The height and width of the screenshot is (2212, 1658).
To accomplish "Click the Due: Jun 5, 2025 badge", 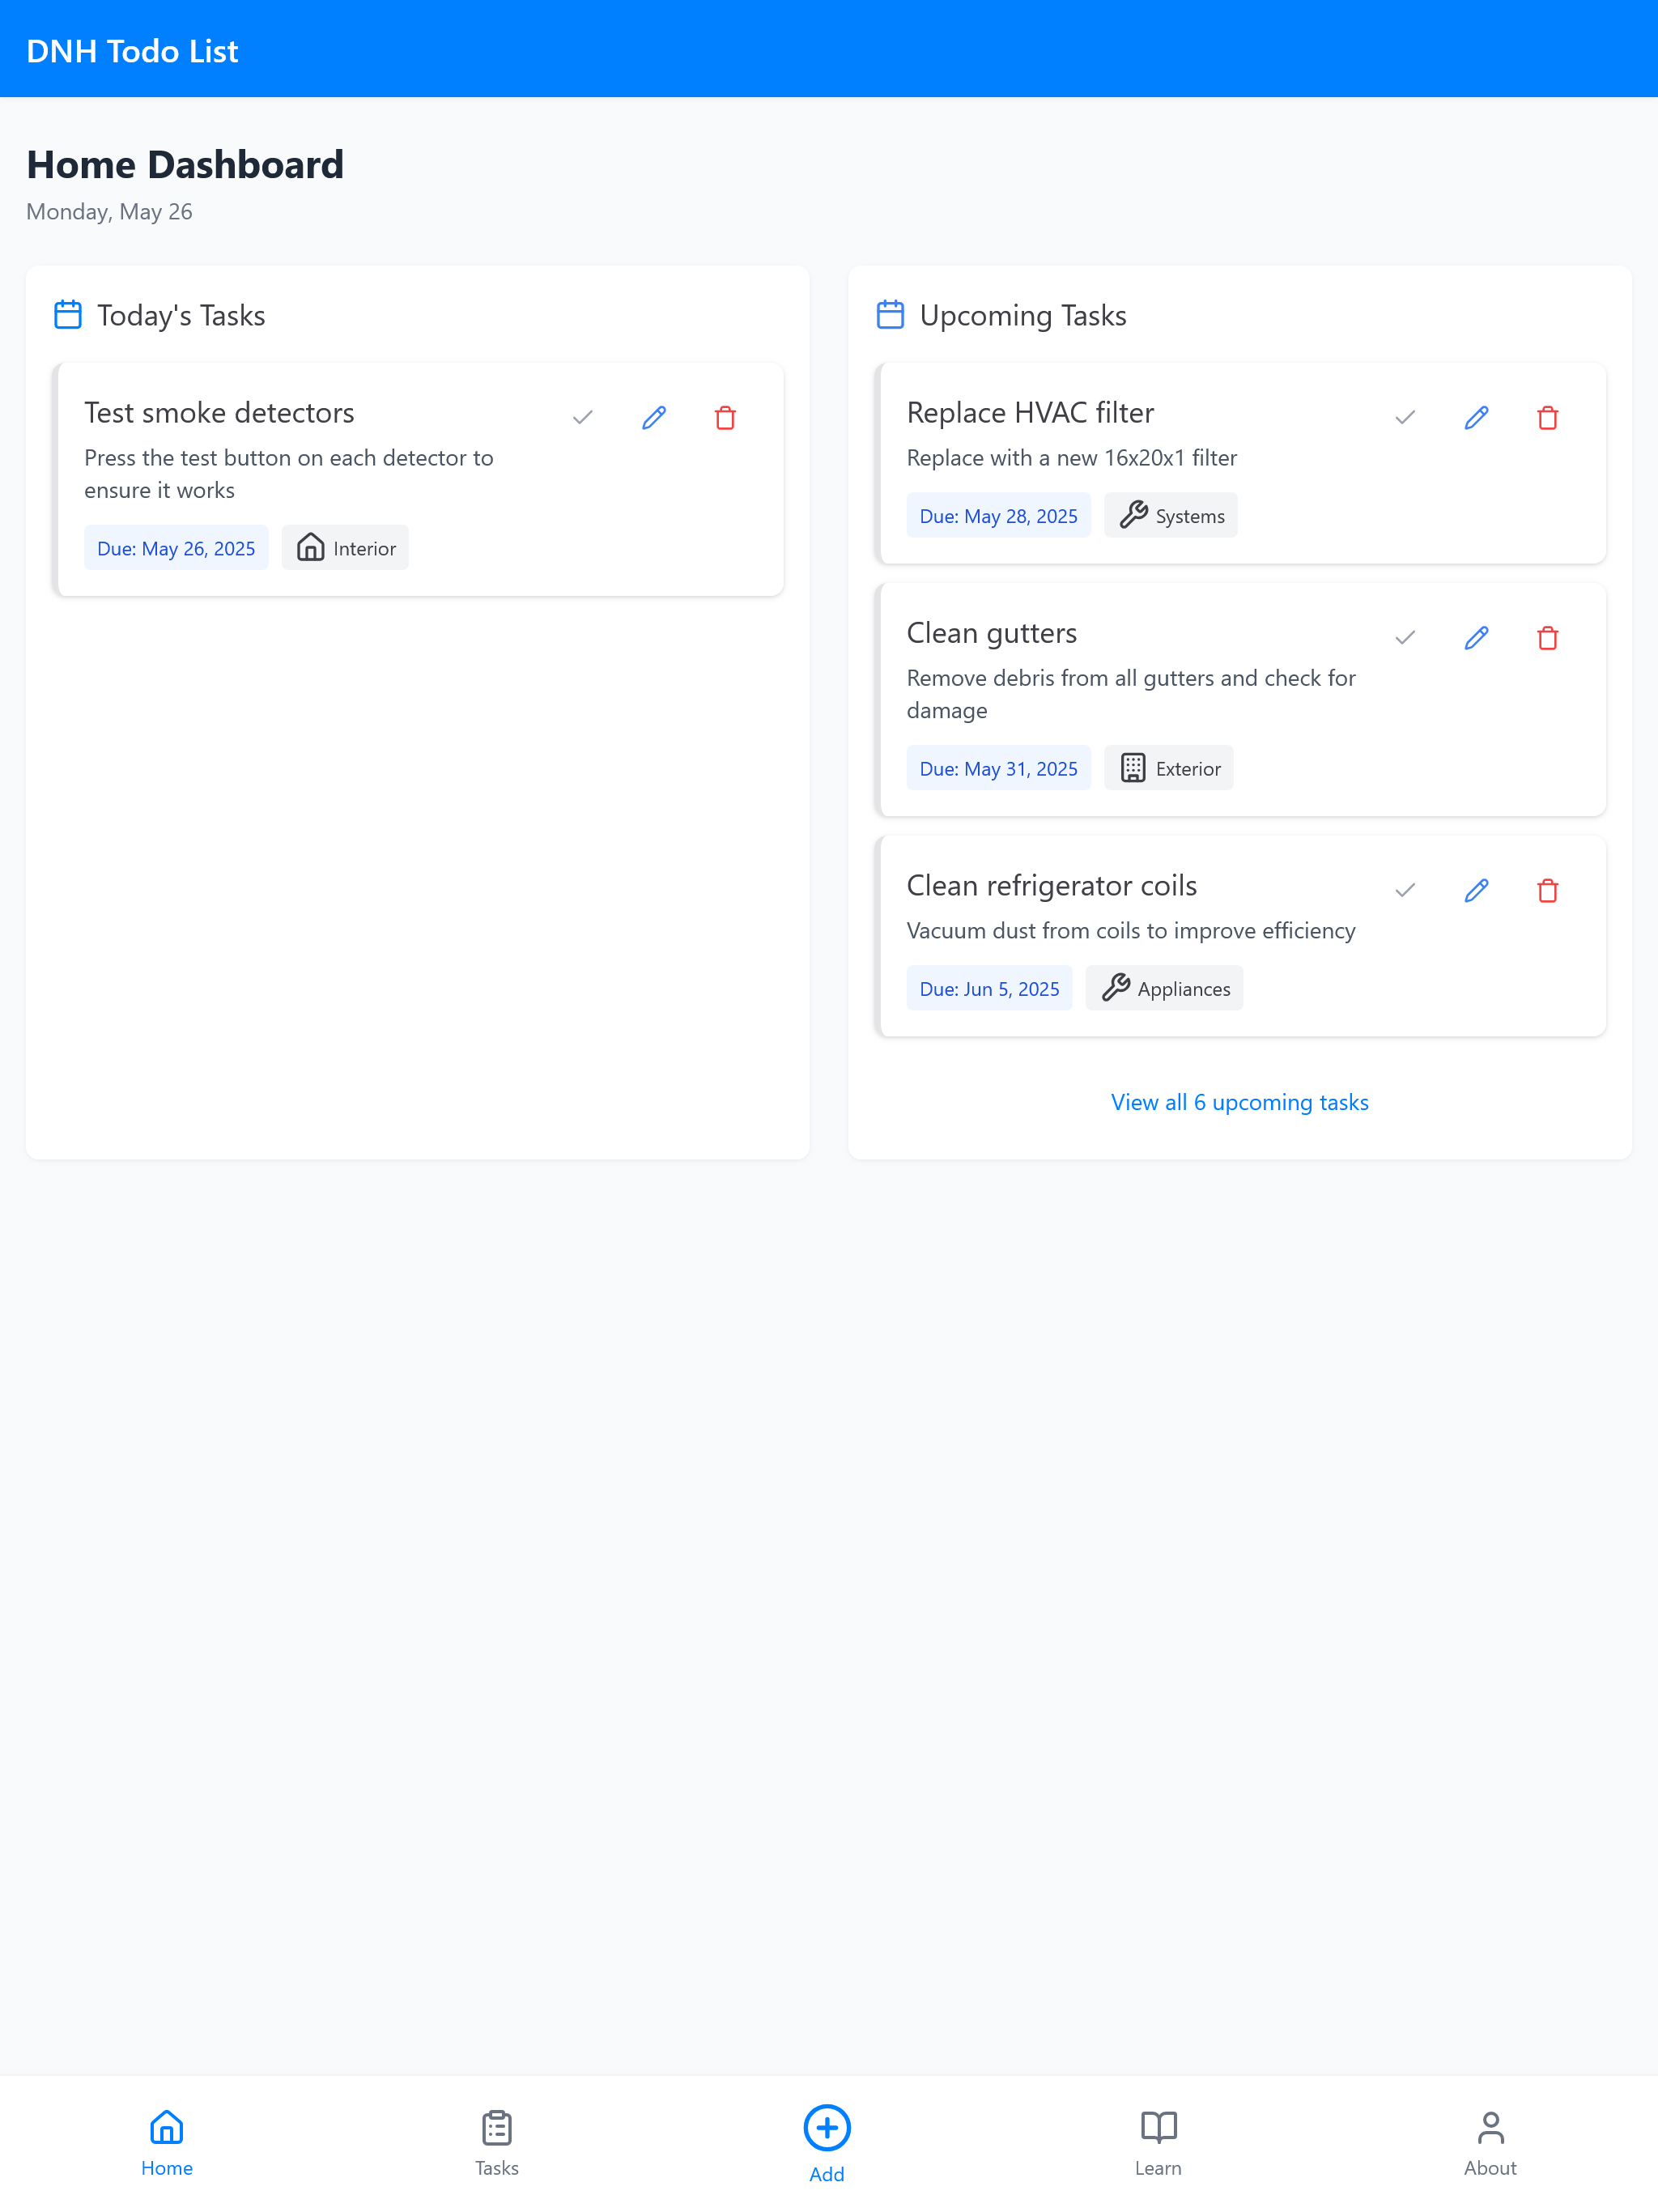I will (989, 989).
